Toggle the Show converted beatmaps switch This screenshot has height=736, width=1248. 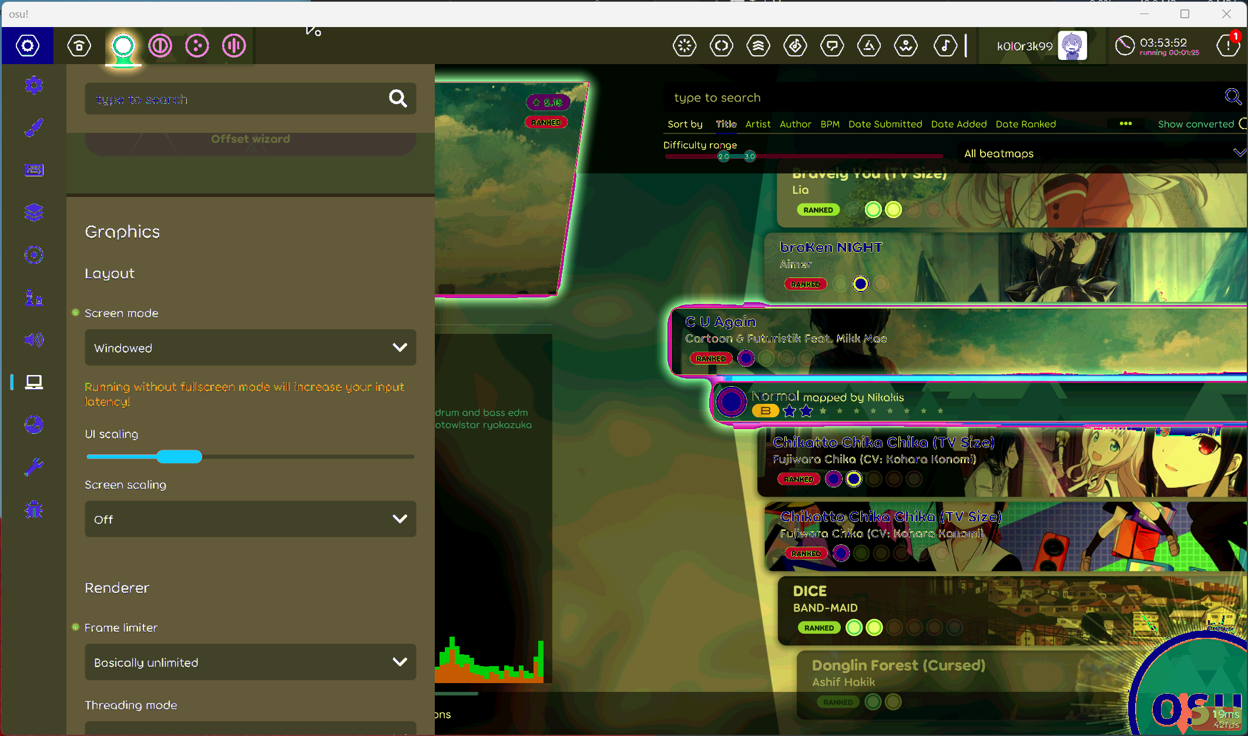coord(1242,124)
